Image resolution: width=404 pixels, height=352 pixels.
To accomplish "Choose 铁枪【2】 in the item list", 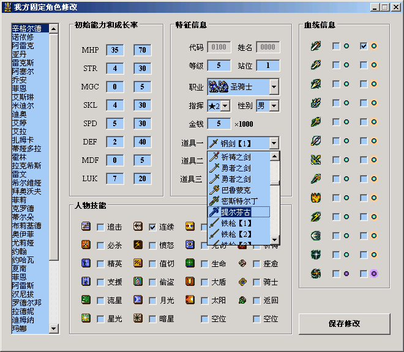I will click(239, 234).
